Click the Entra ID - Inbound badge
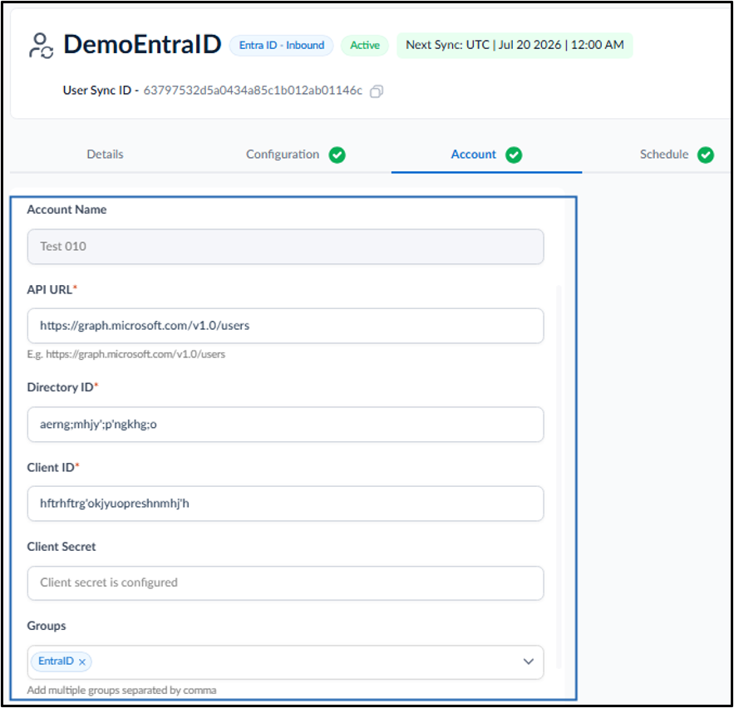Image resolution: width=734 pixels, height=708 pixels. [281, 46]
